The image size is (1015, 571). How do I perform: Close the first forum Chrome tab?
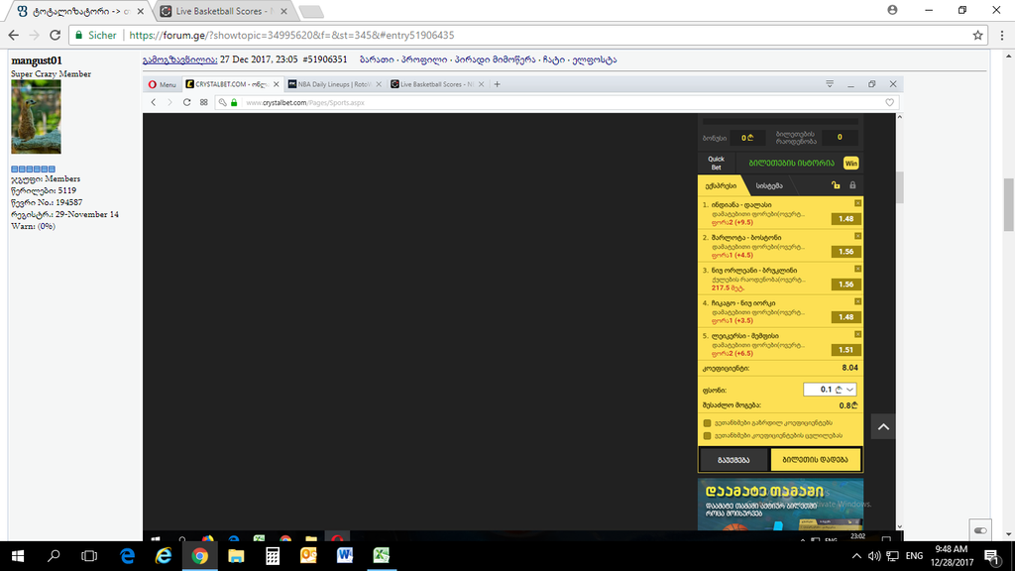141,11
